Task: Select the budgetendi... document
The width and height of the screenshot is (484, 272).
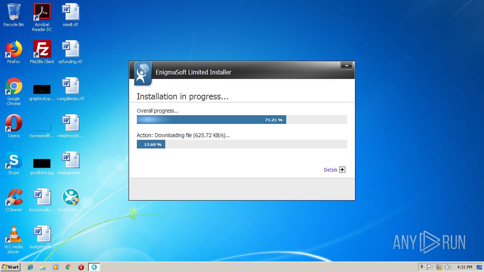Action: pos(42,237)
